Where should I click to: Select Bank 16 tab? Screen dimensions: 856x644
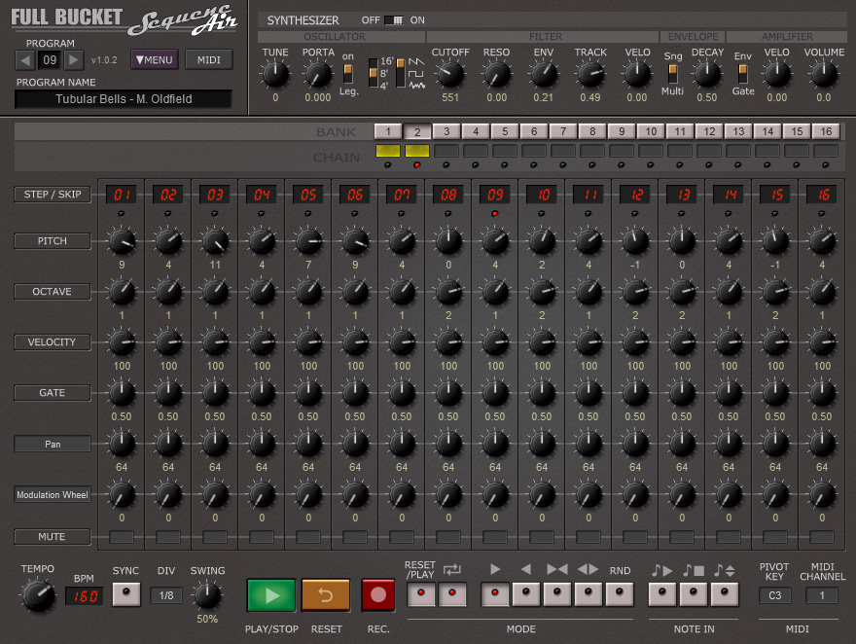[x=826, y=131]
